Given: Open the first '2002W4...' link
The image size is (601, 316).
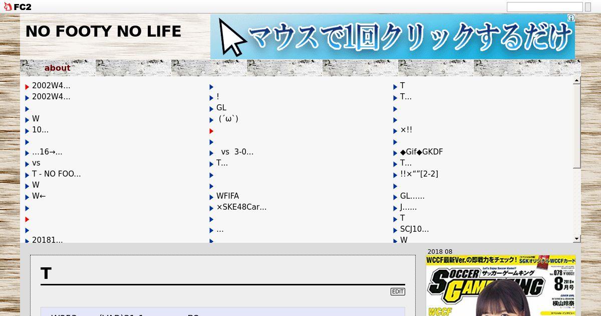Looking at the screenshot, I should 51,85.
